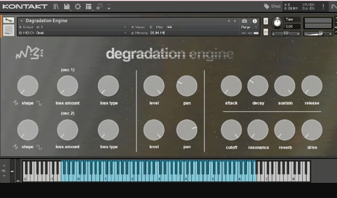Click osc 1 loss amount knob
Image resolution: width=337 pixels, height=198 pixels.
point(67,86)
